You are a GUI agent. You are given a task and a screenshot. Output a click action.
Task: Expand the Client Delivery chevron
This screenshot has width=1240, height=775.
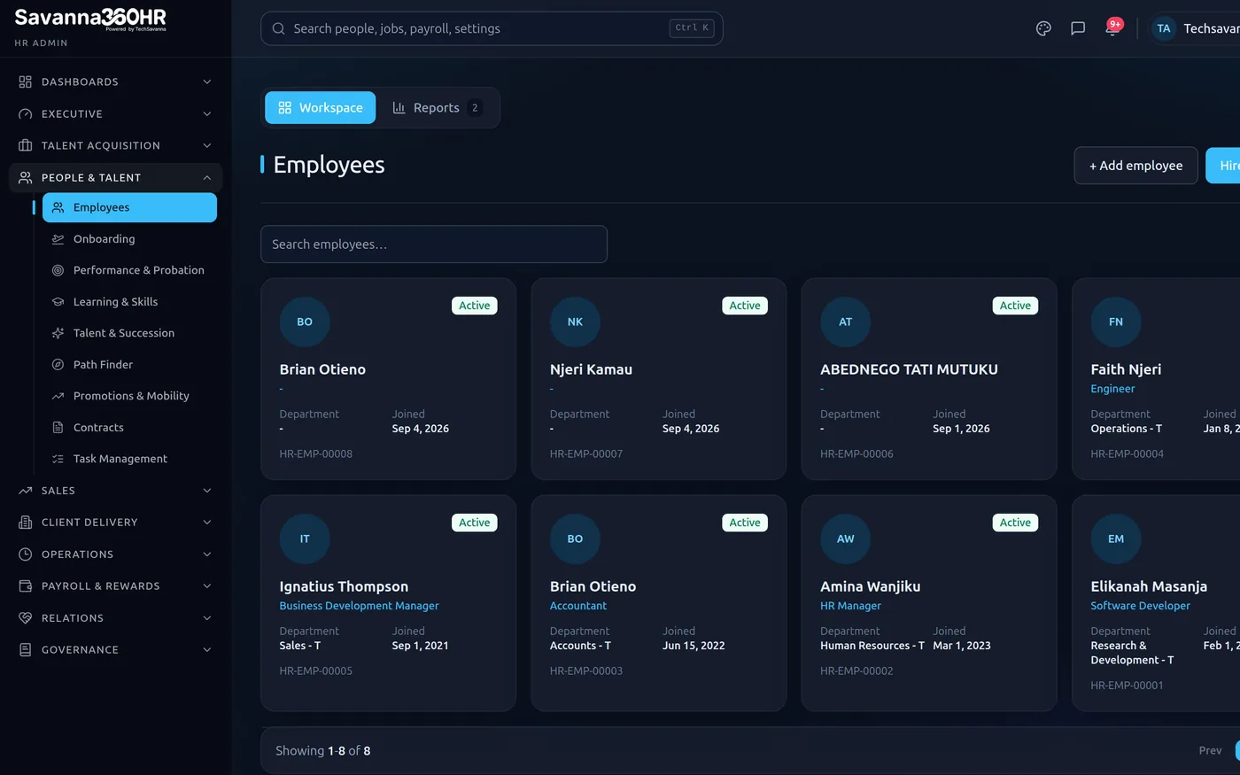(207, 523)
